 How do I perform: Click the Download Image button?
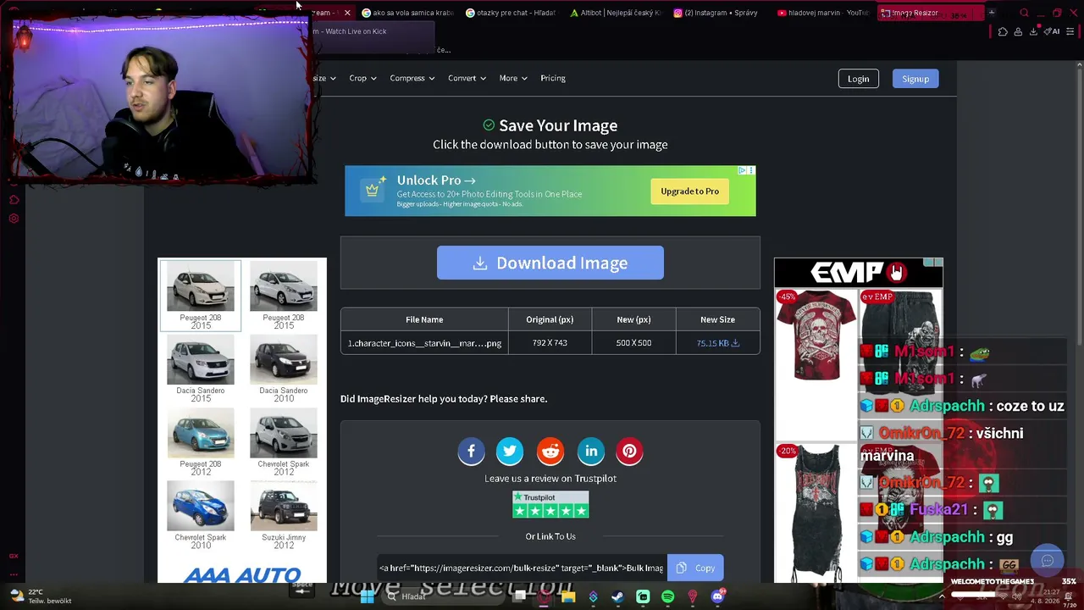click(x=550, y=263)
